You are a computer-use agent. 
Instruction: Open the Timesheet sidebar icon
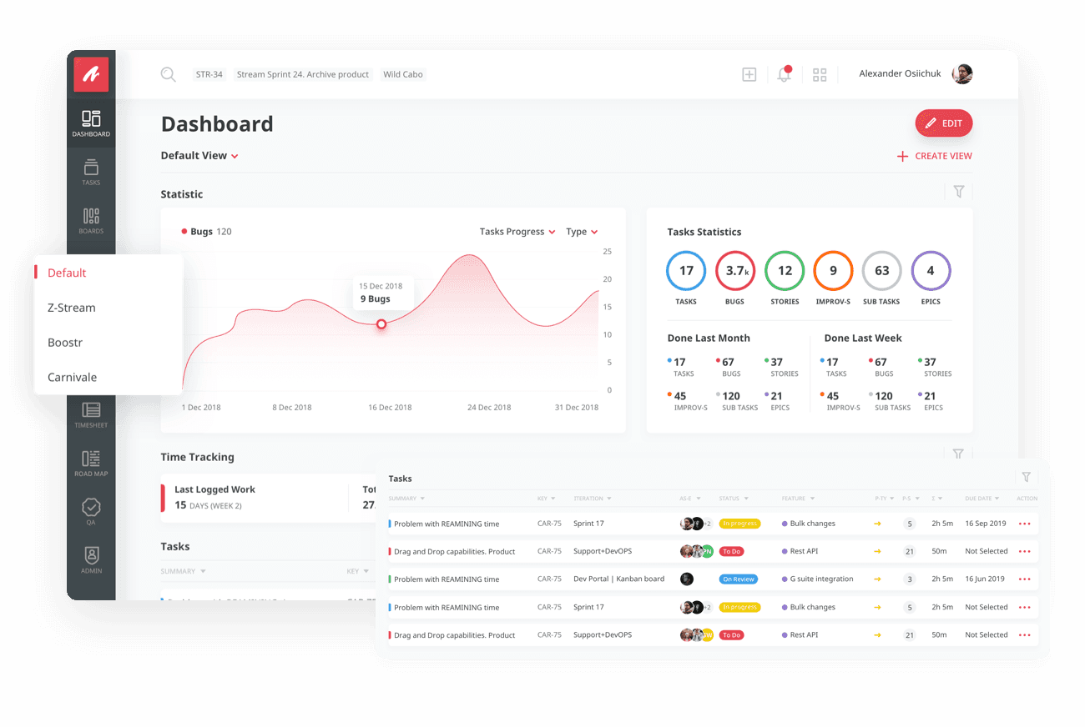pos(91,414)
